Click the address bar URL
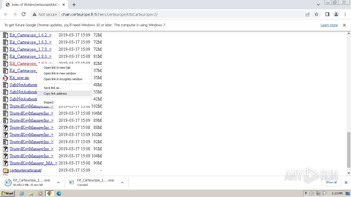The width and height of the screenshot is (351, 197). tap(109, 14)
